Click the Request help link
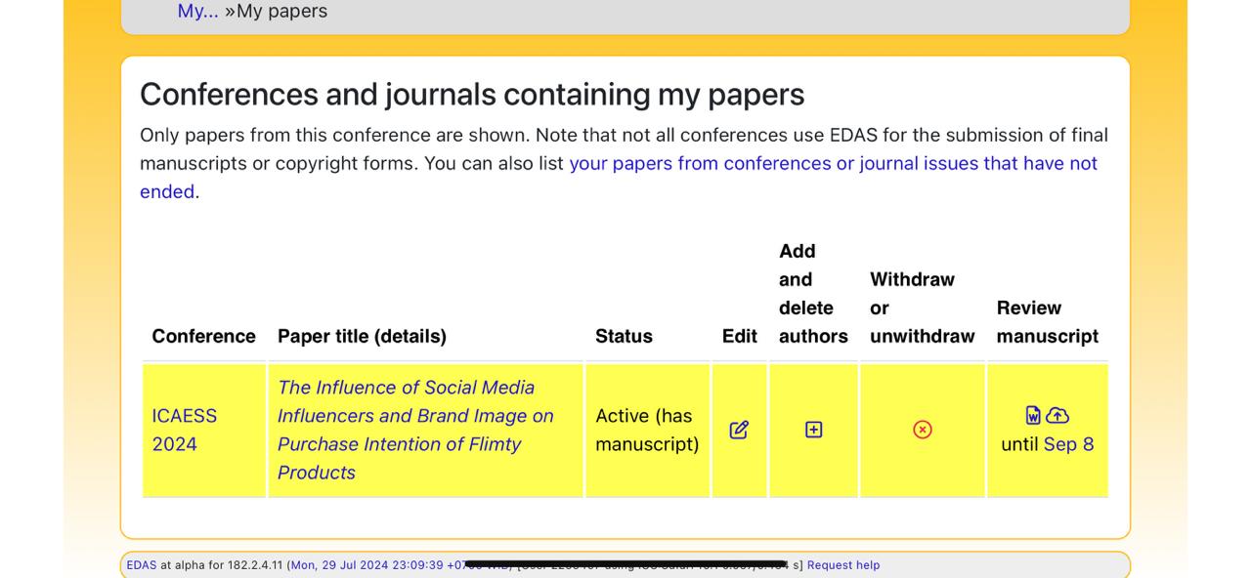Image resolution: width=1251 pixels, height=578 pixels. [x=842, y=565]
